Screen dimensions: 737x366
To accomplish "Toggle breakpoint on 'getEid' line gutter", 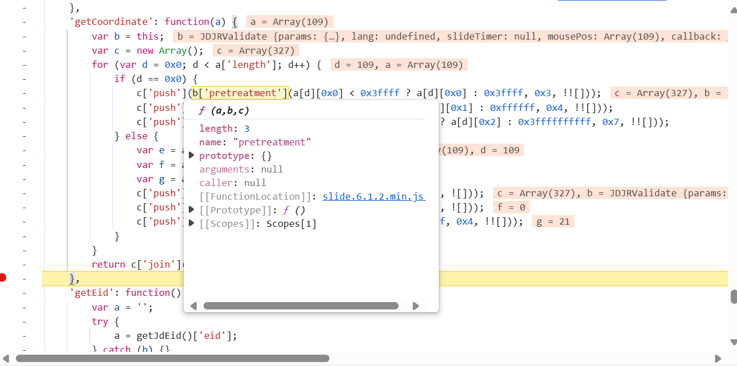I will (x=24, y=292).
